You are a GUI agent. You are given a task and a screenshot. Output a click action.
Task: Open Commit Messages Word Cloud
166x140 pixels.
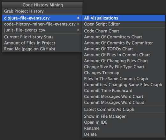[124, 103]
